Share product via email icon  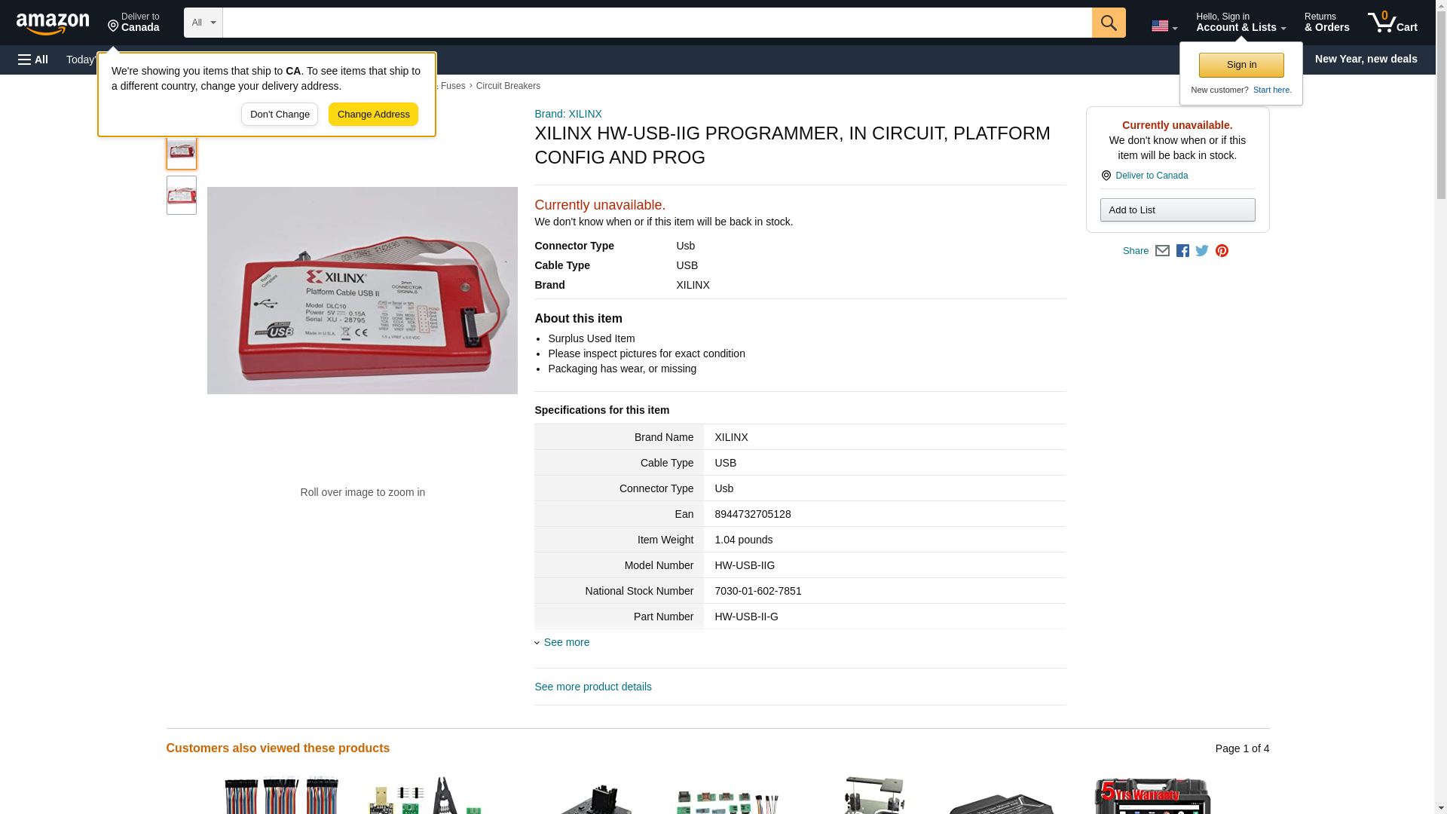(x=1162, y=251)
